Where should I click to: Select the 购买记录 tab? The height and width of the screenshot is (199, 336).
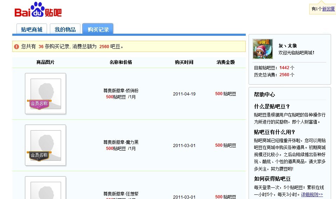pyautogui.click(x=98, y=29)
